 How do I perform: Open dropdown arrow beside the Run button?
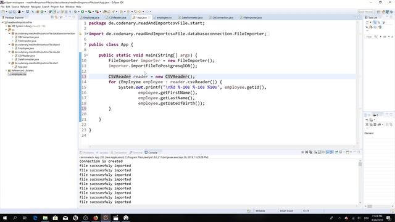coord(86,12)
